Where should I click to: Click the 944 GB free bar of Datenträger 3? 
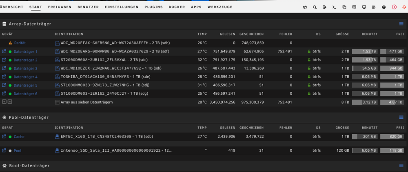click(392, 68)
